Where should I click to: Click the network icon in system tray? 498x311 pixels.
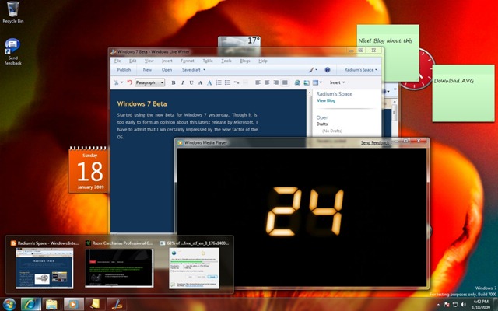454,305
